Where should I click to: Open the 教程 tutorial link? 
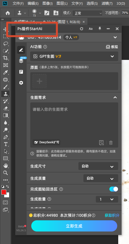112,47
